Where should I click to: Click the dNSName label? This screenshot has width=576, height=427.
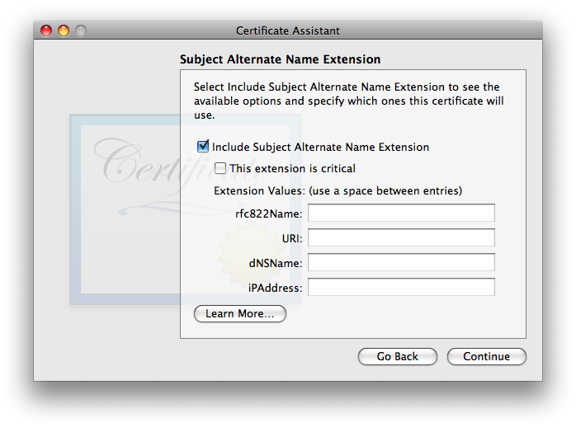click(276, 264)
